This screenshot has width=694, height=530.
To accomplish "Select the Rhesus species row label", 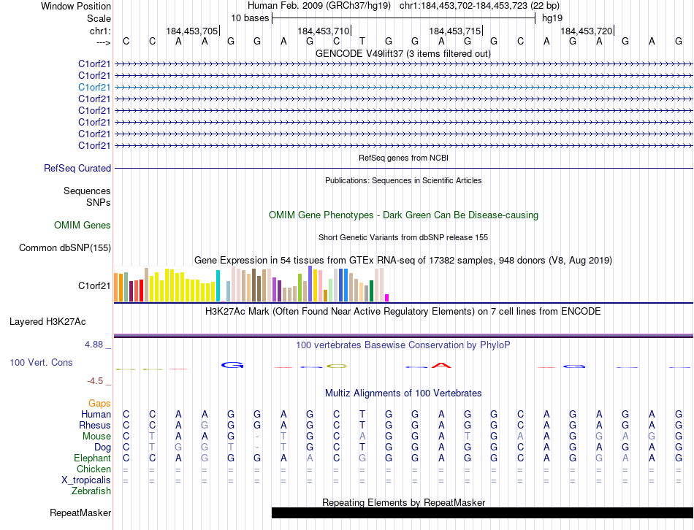I will pos(96,425).
